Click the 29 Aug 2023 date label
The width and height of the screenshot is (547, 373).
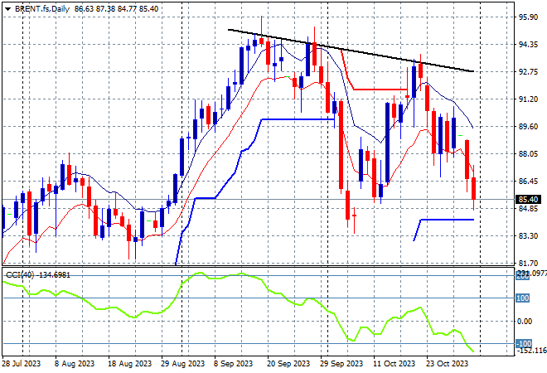tap(183, 364)
